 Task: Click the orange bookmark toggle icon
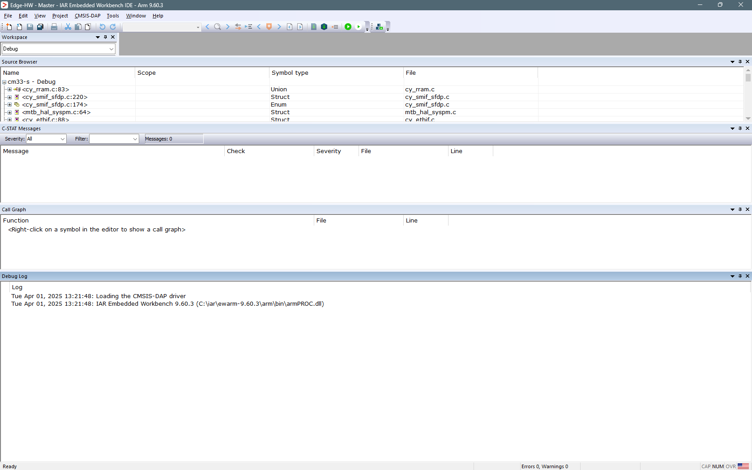tap(269, 27)
